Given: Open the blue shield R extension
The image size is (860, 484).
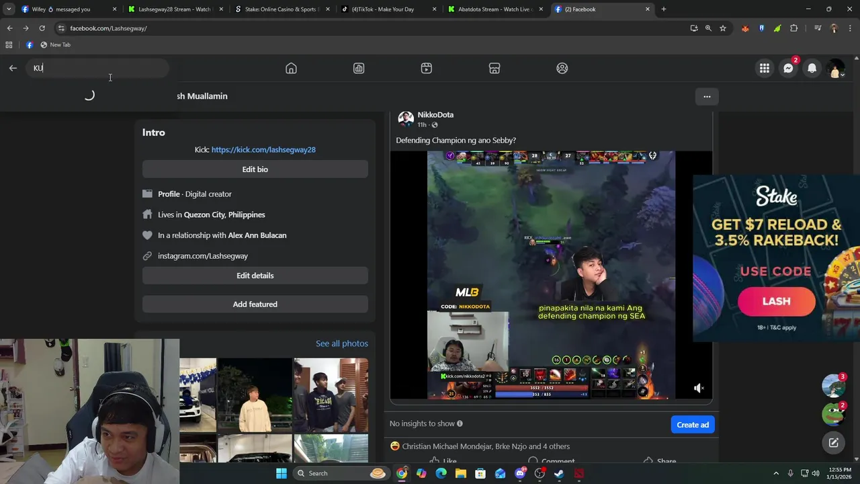Looking at the screenshot, I should click(x=761, y=28).
